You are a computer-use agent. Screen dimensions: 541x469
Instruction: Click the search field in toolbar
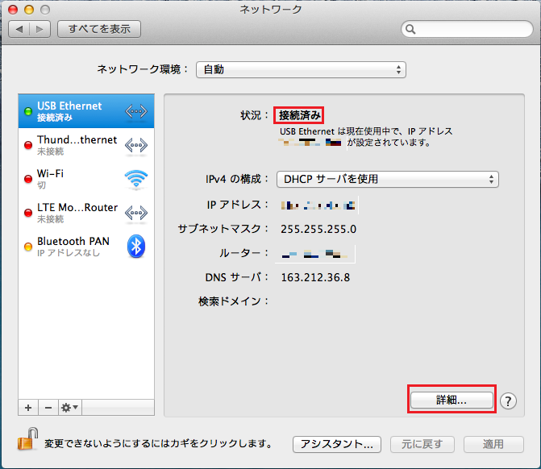click(x=465, y=30)
